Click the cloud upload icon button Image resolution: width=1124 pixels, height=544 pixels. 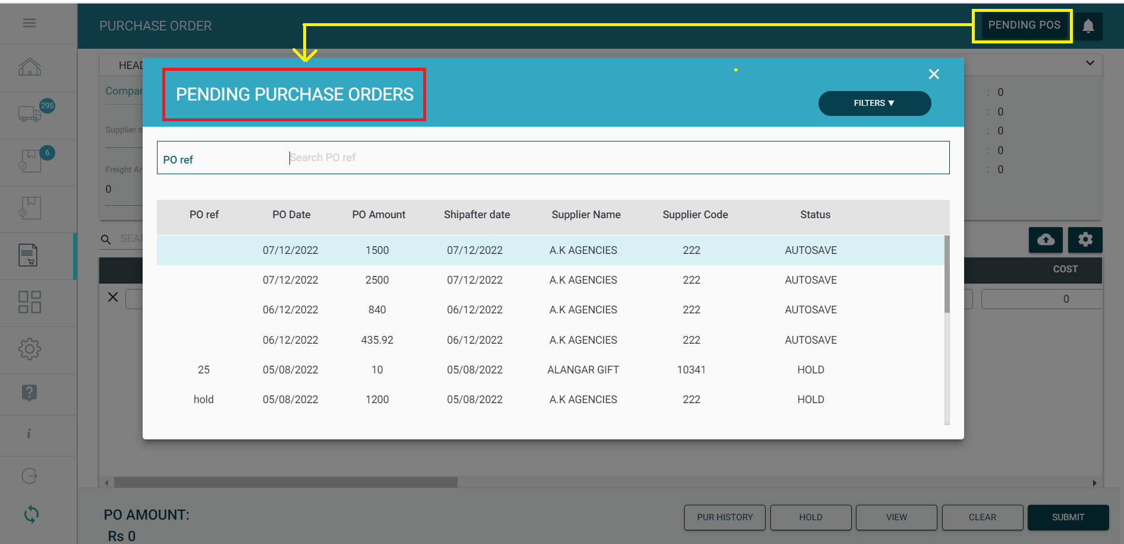[1046, 240]
